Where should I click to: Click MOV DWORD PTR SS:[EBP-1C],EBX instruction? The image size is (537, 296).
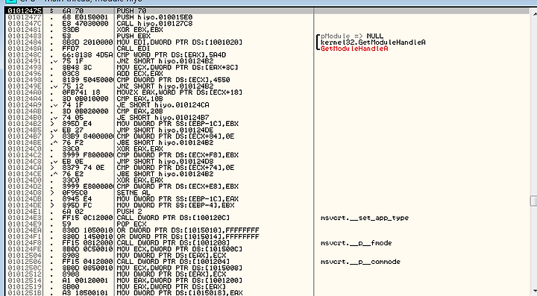[x=178, y=124]
